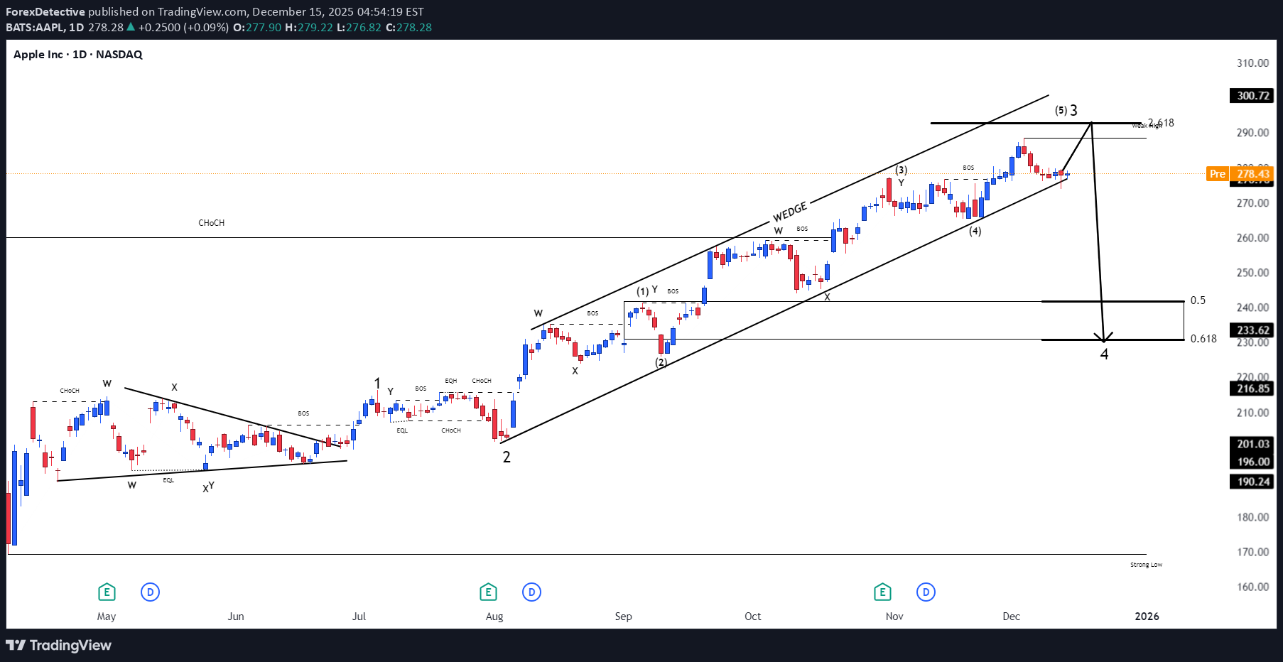Click the November earnings marker icon

[882, 591]
